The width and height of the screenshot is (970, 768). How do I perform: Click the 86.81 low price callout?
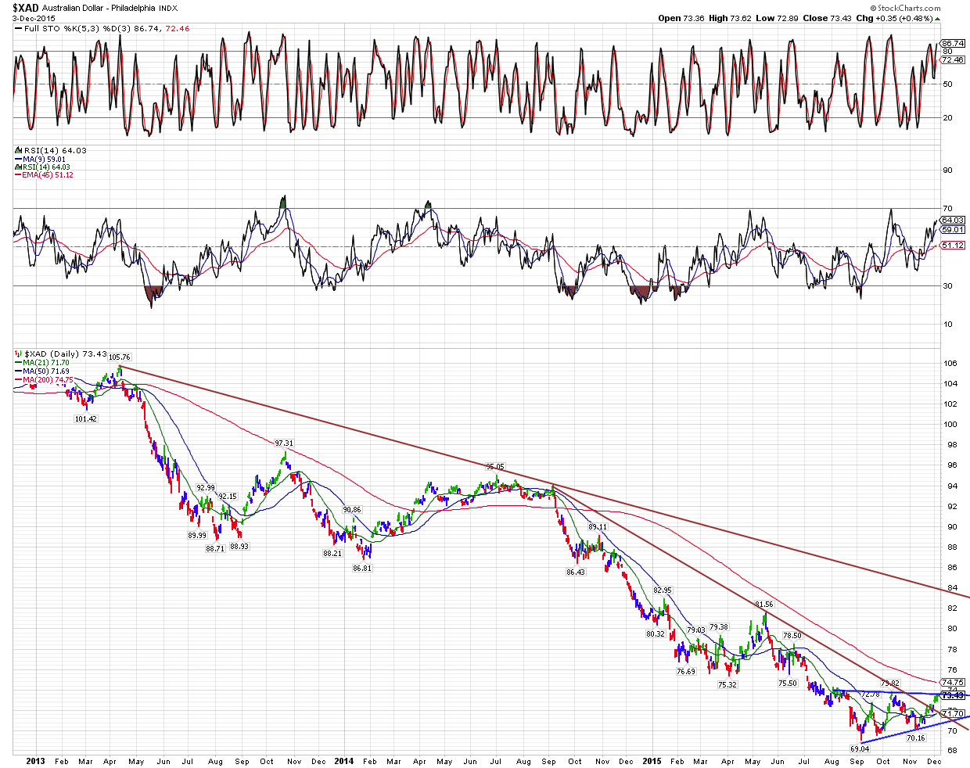pos(362,569)
